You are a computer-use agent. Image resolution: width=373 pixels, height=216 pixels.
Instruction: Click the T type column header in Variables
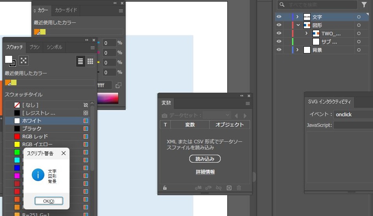pyautogui.click(x=165, y=124)
